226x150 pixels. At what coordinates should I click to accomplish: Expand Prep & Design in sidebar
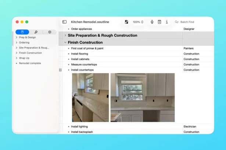17,37
